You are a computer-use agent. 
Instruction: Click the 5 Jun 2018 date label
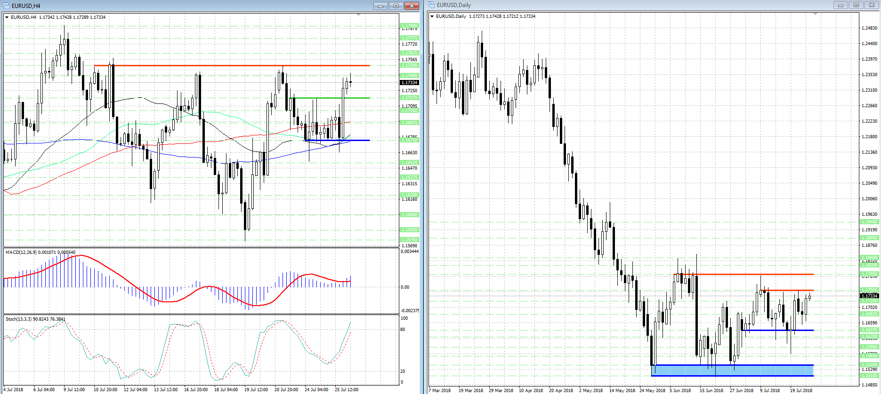click(x=680, y=391)
